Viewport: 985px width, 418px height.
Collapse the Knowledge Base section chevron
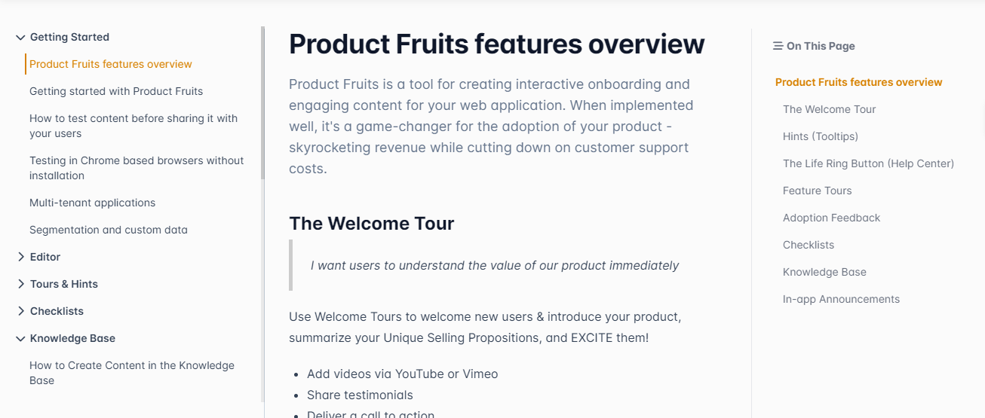click(x=20, y=338)
